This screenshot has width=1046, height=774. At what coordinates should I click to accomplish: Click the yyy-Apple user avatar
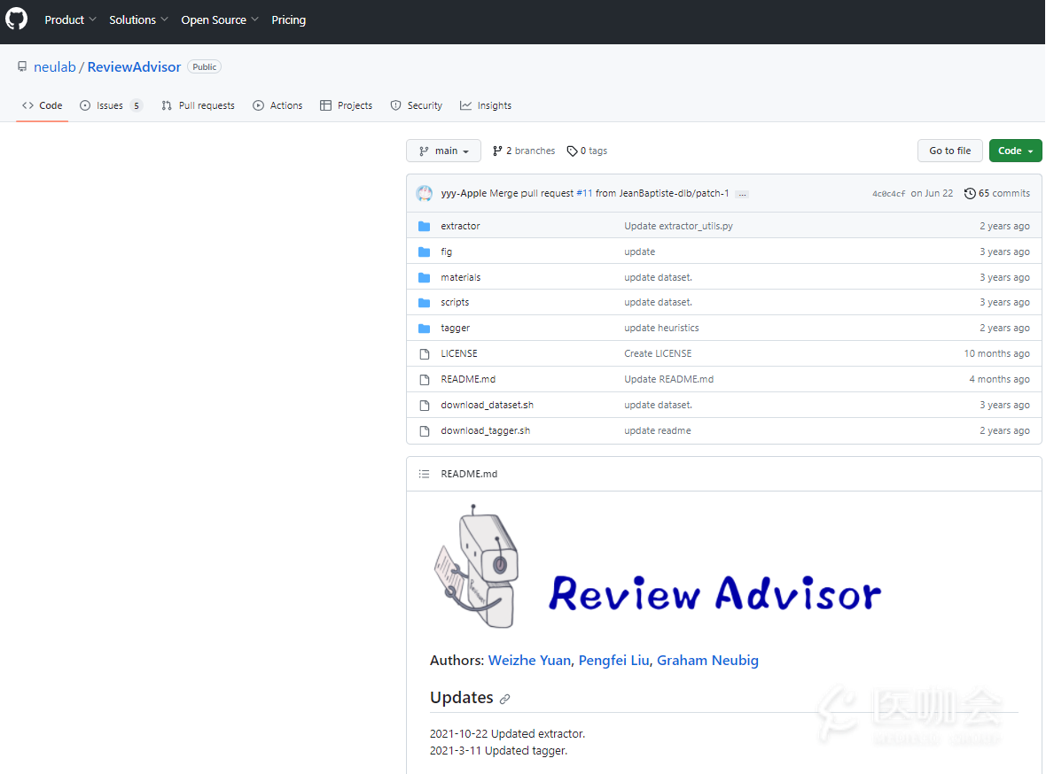point(425,193)
